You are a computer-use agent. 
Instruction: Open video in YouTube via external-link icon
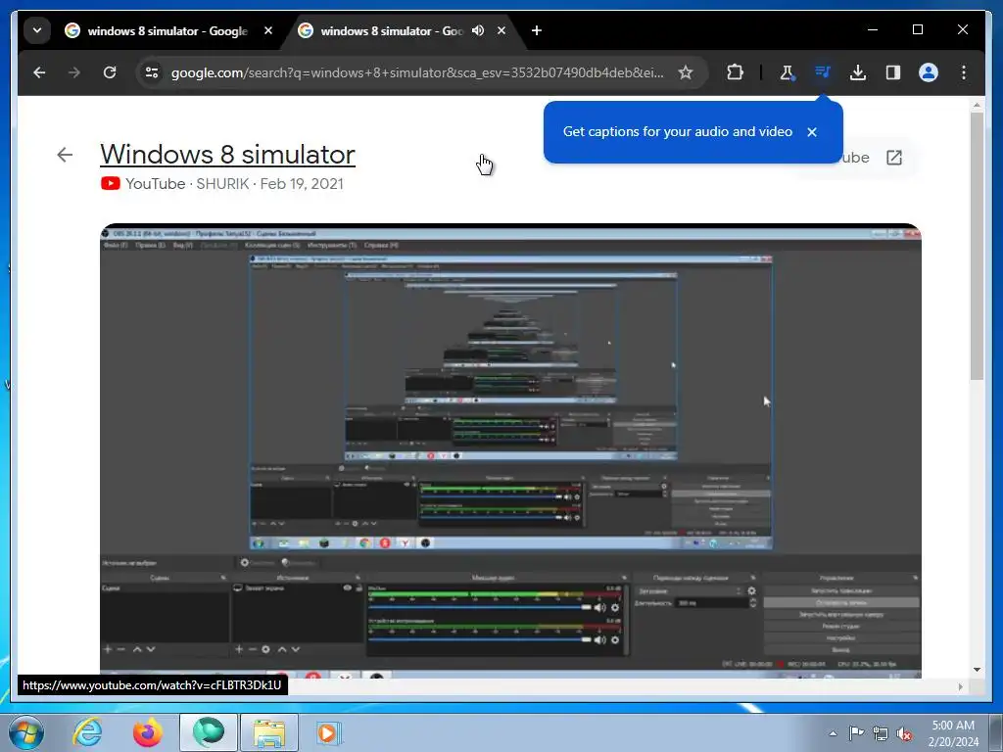(x=893, y=158)
